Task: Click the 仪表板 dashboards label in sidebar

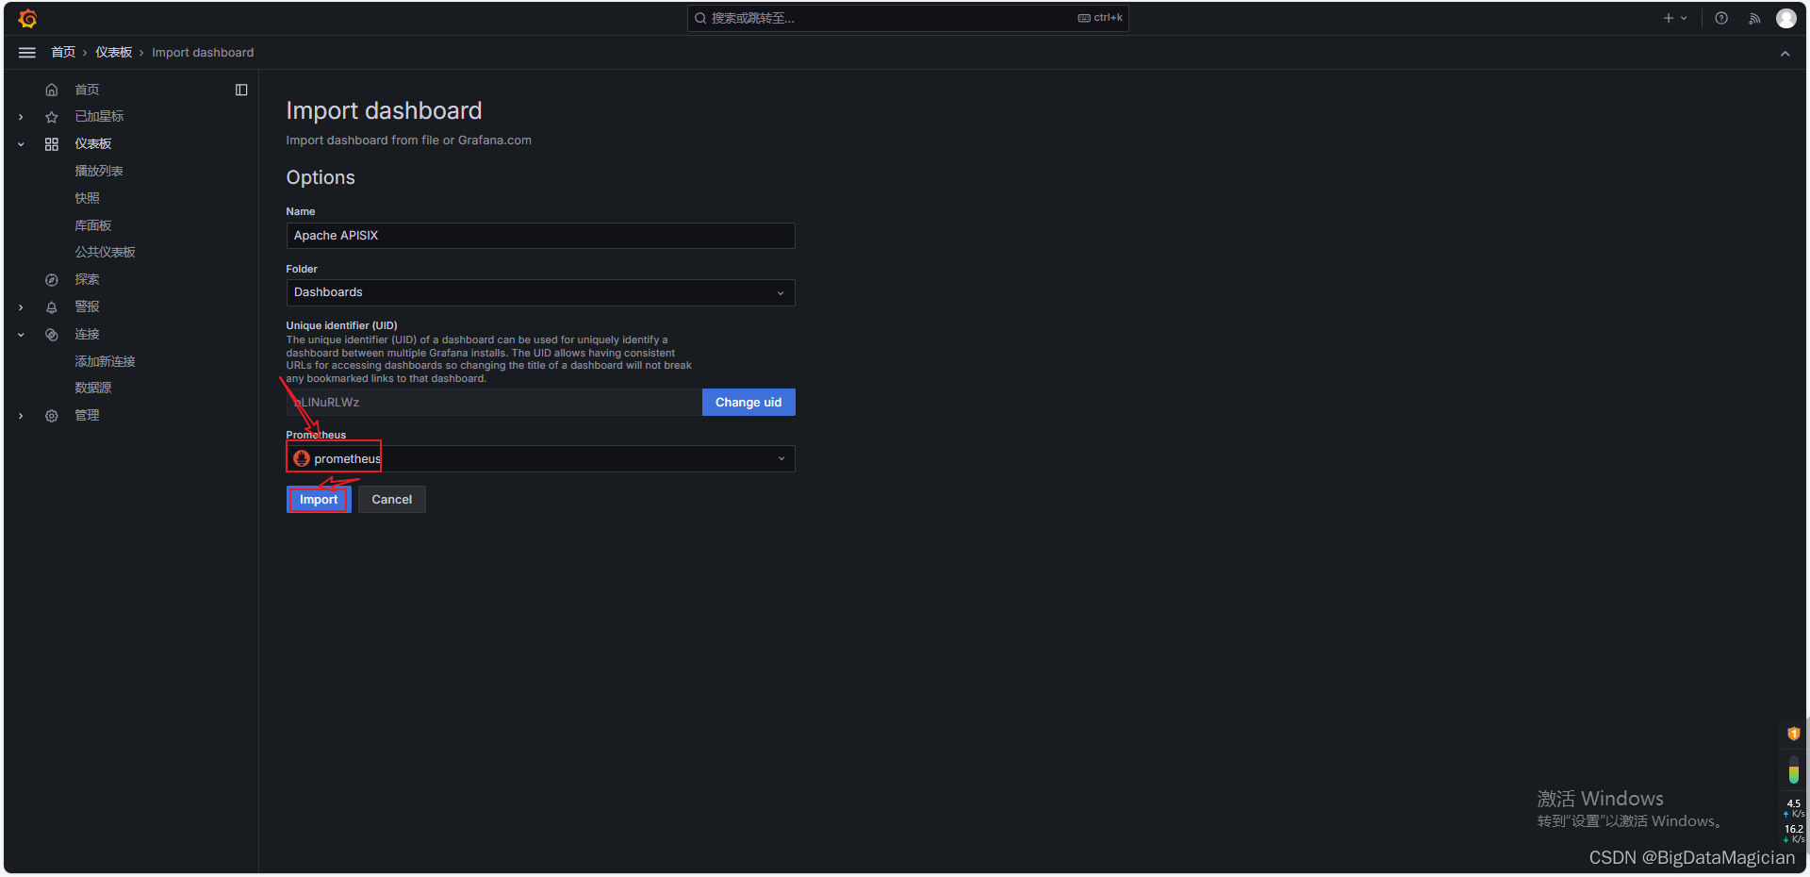Action: coord(93,143)
